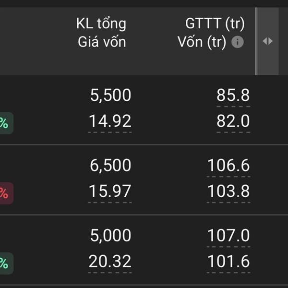Open the 20.32 cost price value
Screen dimensions: 288x288
point(110,262)
